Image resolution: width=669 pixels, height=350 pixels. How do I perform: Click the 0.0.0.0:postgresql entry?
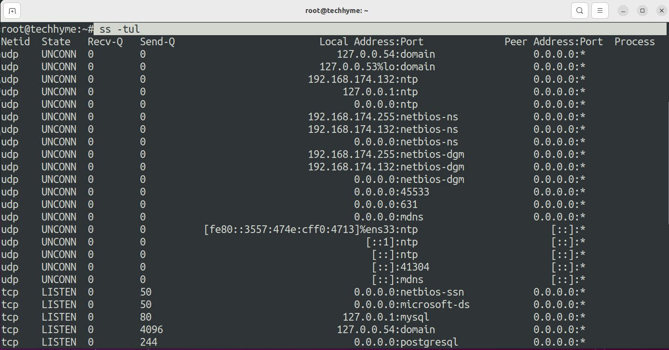pyautogui.click(x=406, y=342)
